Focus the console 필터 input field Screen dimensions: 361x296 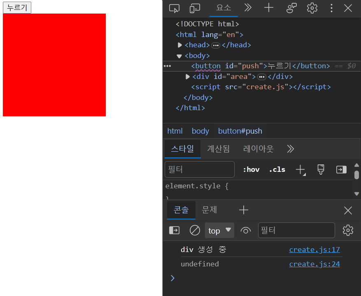coord(296,230)
